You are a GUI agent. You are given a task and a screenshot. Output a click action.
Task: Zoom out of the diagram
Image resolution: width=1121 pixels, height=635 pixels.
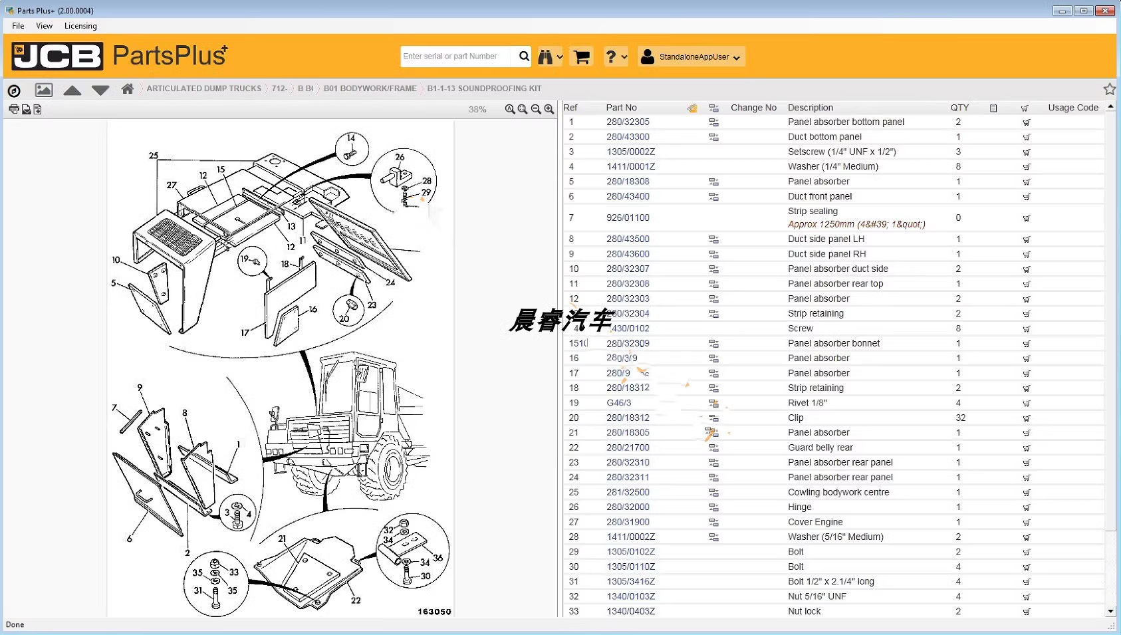point(536,109)
